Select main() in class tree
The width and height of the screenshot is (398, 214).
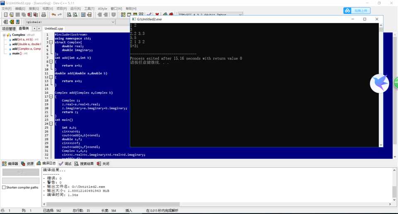(18, 53)
